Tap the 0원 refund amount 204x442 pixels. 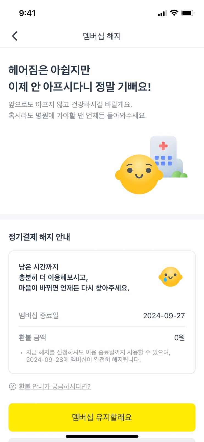point(179,338)
